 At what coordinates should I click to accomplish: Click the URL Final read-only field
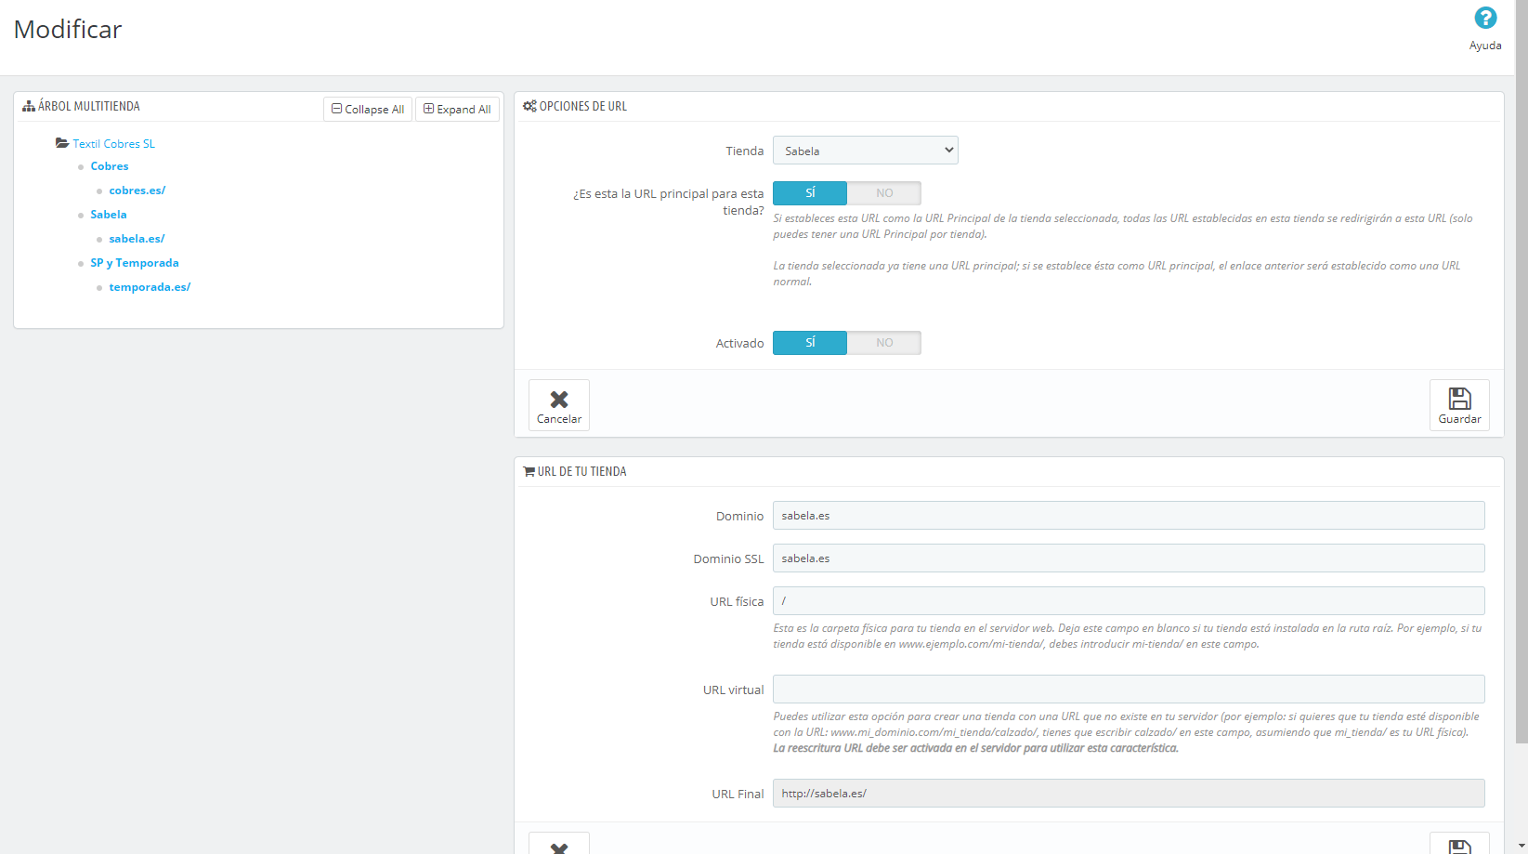(1129, 794)
